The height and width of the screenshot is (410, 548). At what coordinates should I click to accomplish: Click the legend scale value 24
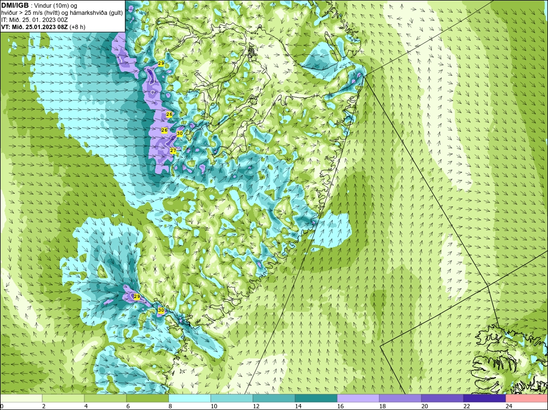point(509,406)
